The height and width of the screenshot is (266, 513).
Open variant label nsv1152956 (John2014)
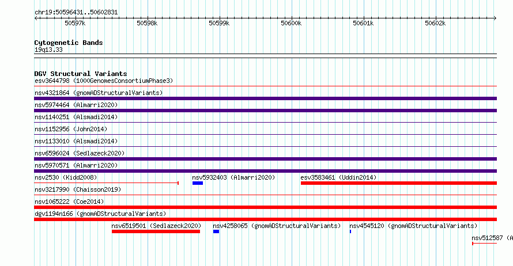coord(71,129)
